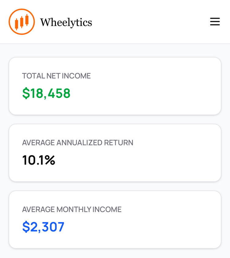Open the hamburger navigation menu

coord(215,21)
